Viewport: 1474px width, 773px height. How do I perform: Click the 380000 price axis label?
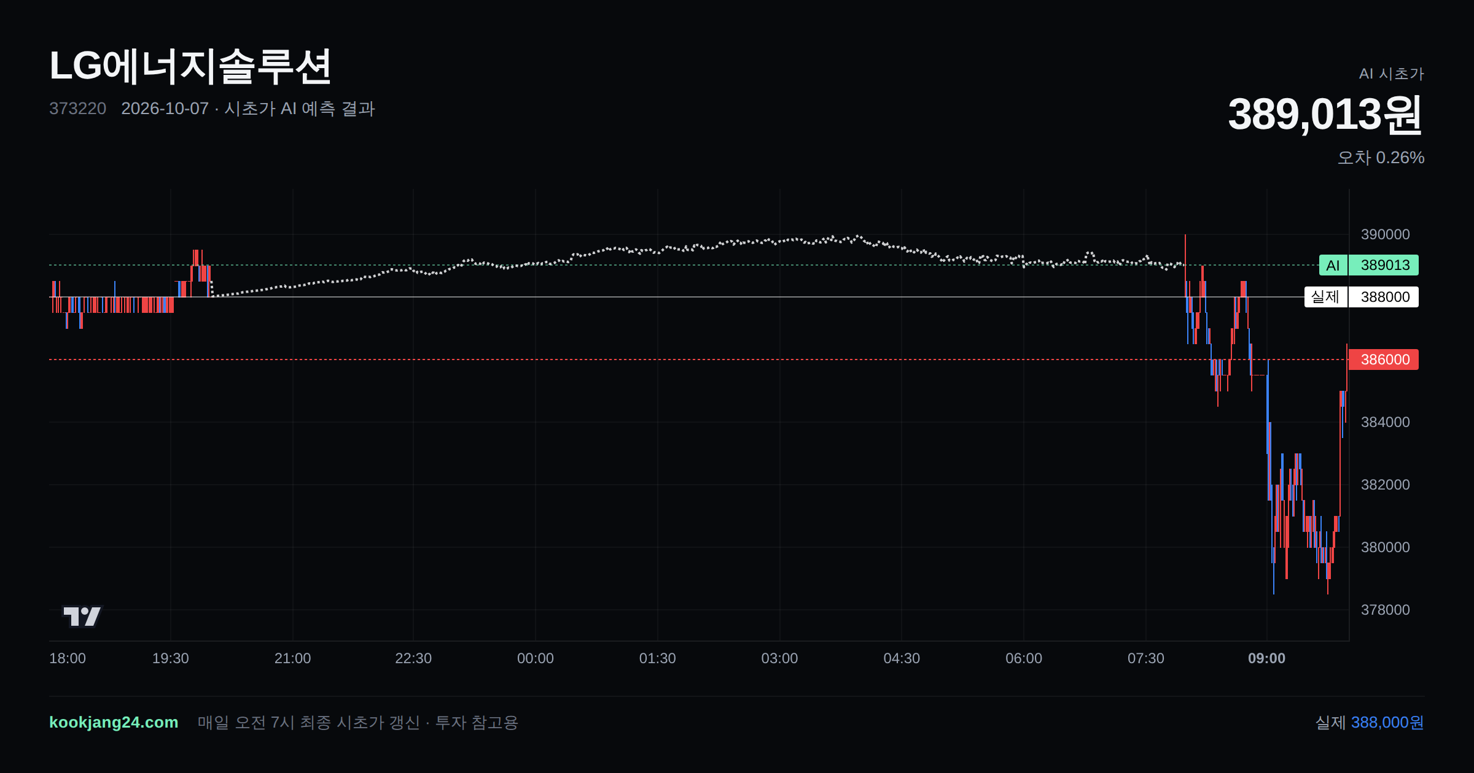click(x=1386, y=547)
